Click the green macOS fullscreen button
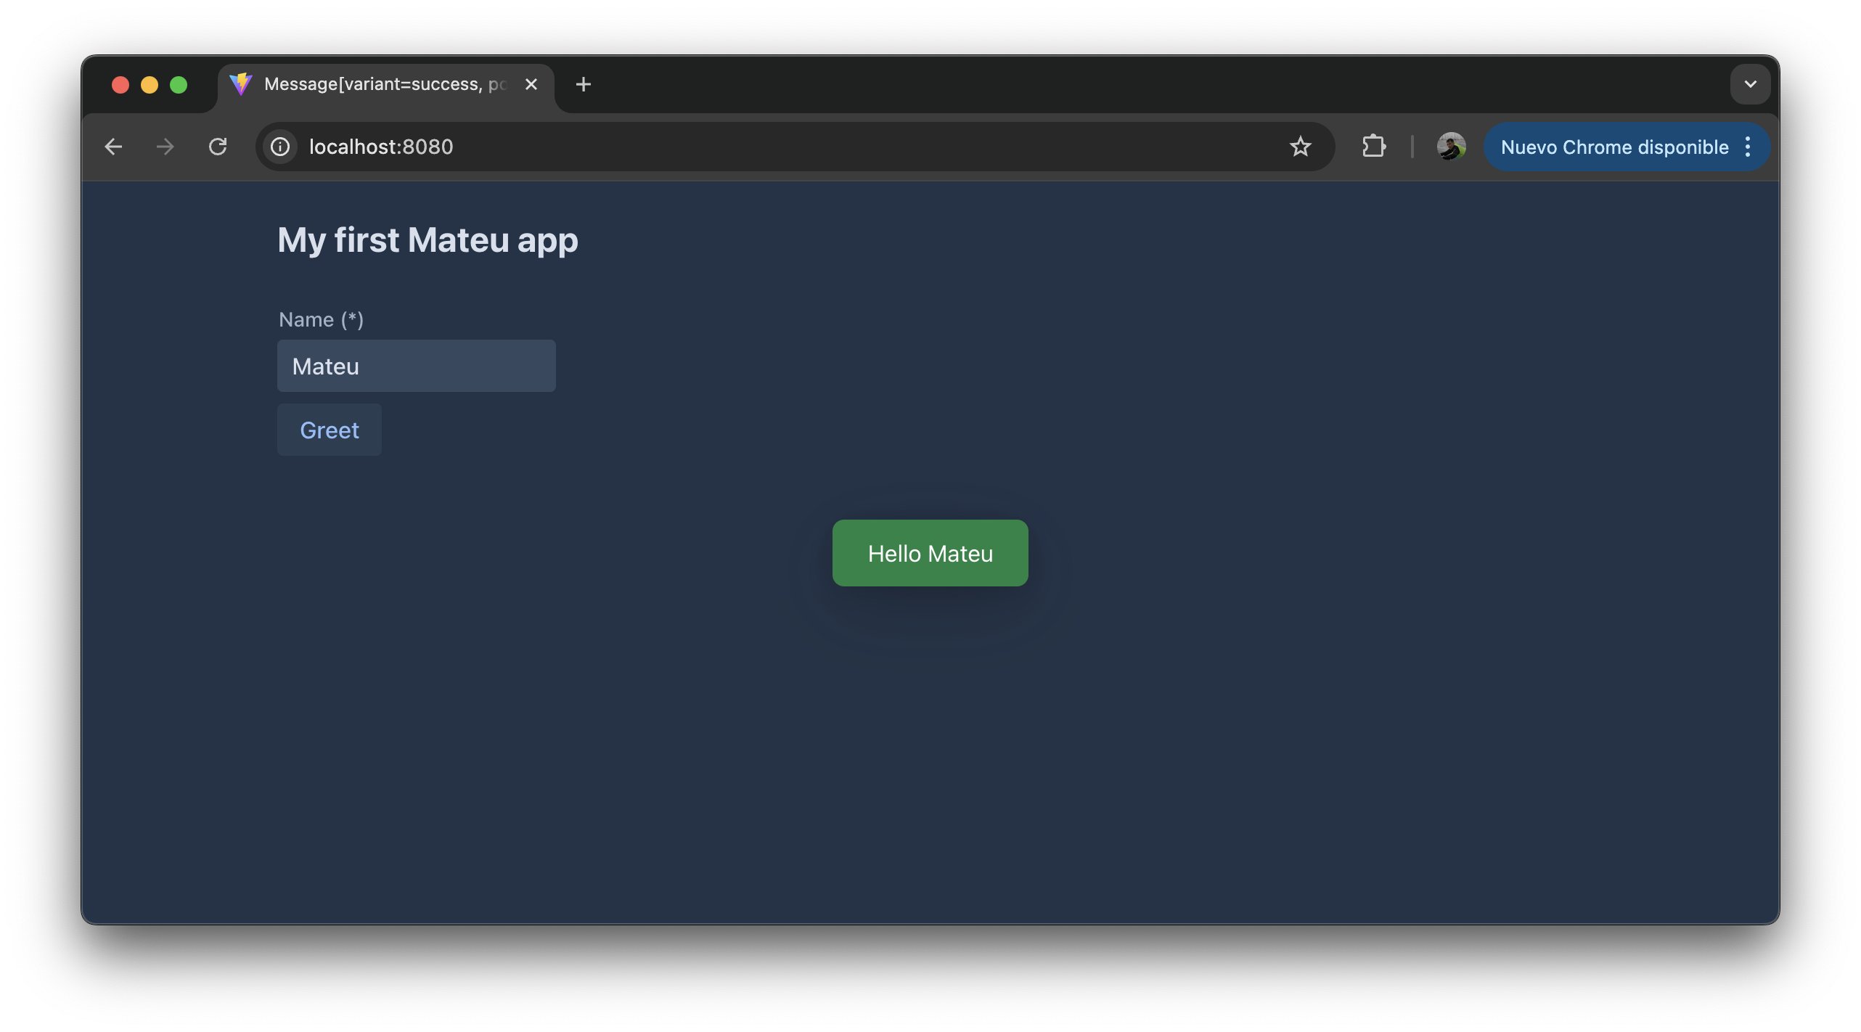The height and width of the screenshot is (1032, 1861). coord(179,85)
